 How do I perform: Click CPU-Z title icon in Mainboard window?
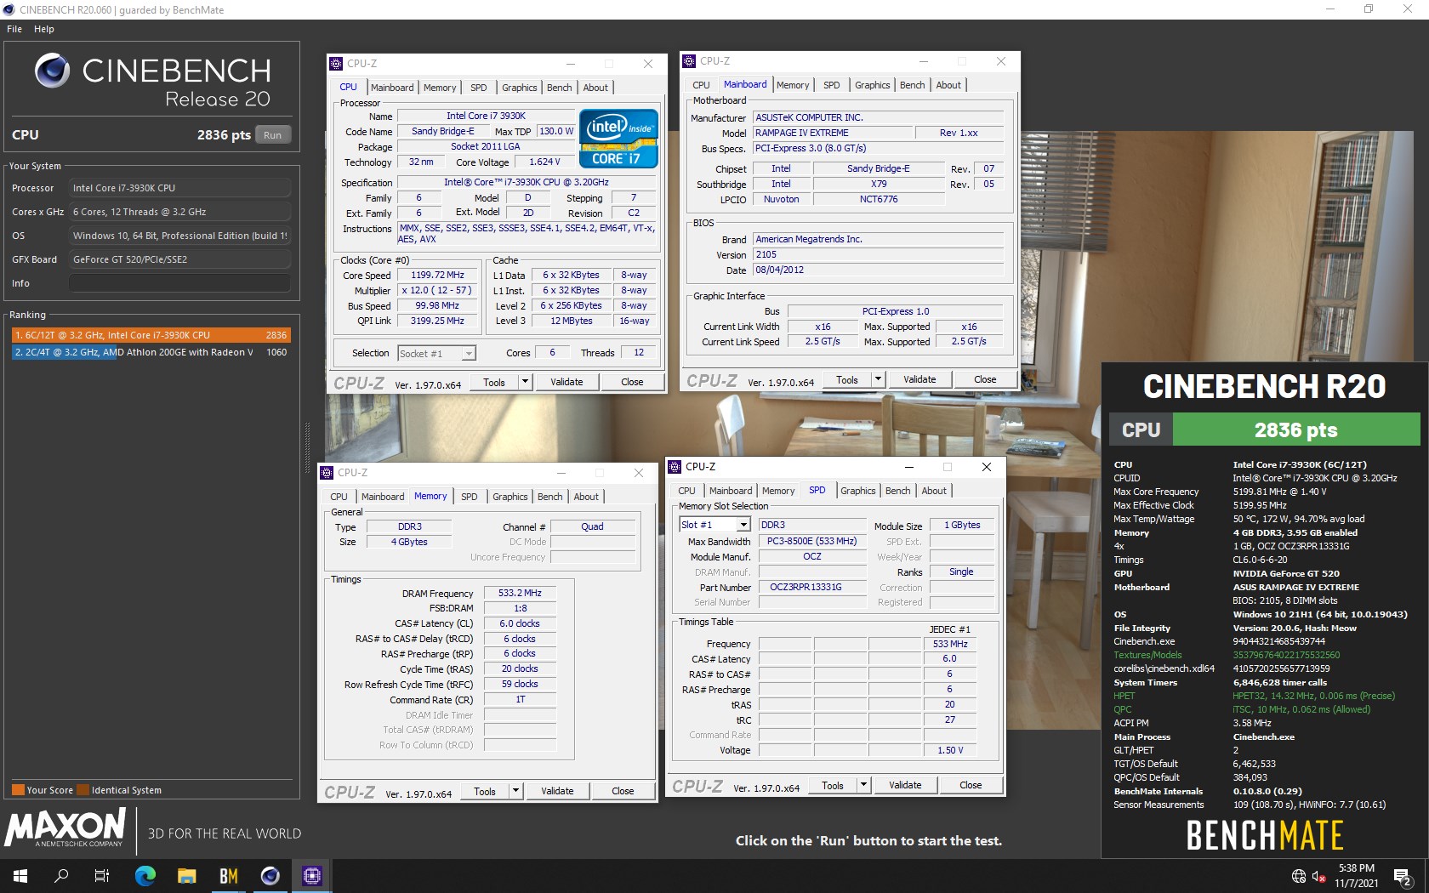point(689,61)
